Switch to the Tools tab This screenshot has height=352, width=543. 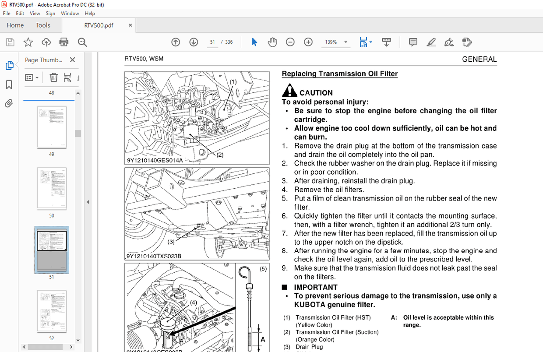[43, 25]
